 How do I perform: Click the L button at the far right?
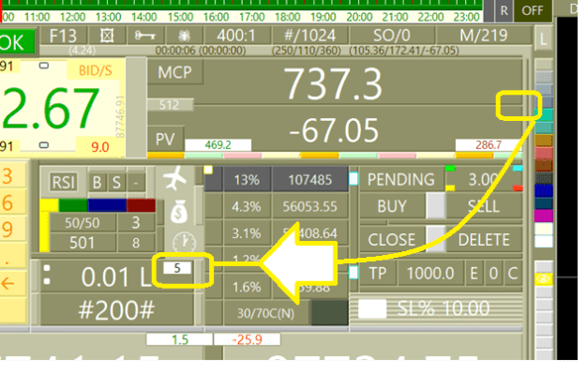click(x=544, y=38)
